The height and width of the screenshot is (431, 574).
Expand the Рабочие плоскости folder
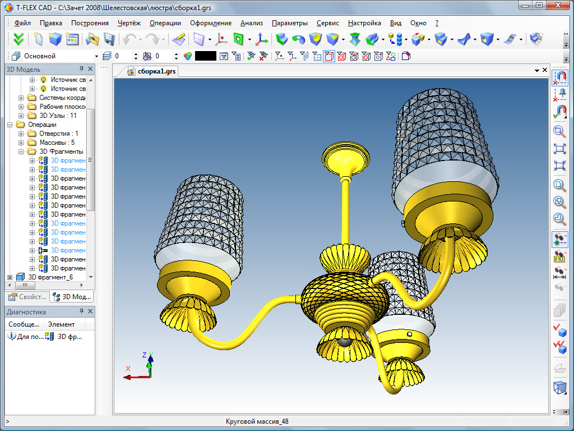(21, 107)
